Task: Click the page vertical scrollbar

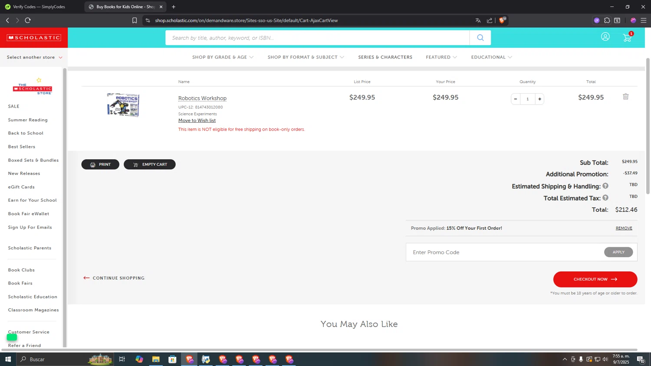Action: point(648,126)
